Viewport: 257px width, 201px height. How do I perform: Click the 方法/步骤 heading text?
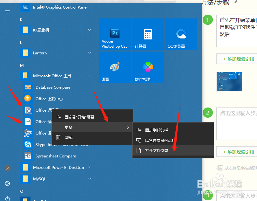coord(215,3)
